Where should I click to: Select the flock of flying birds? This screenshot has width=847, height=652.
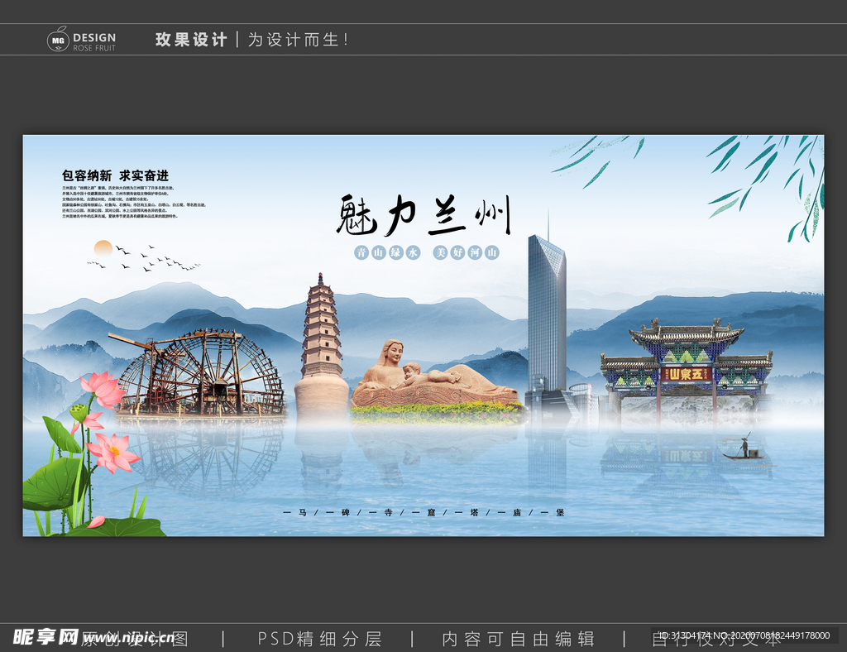point(149,257)
